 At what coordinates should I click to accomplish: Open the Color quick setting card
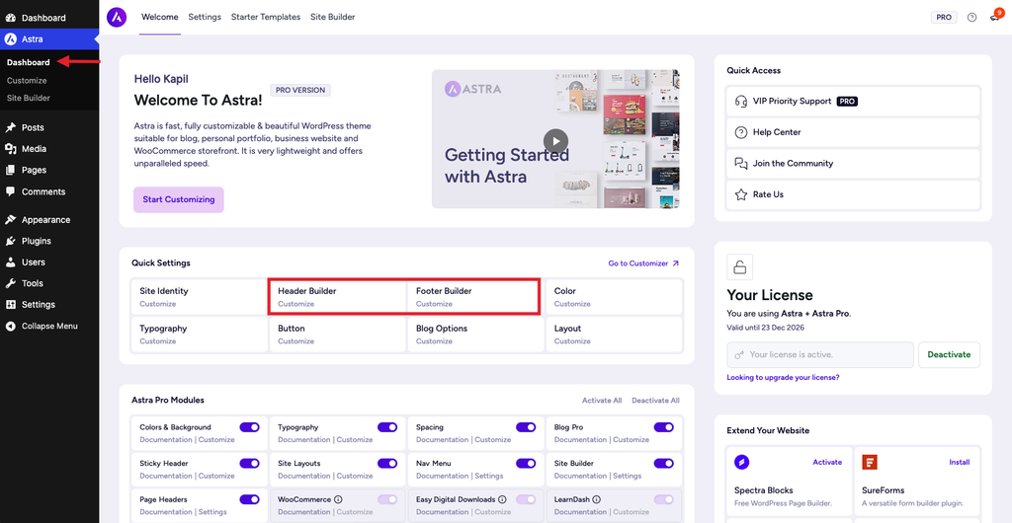[614, 297]
